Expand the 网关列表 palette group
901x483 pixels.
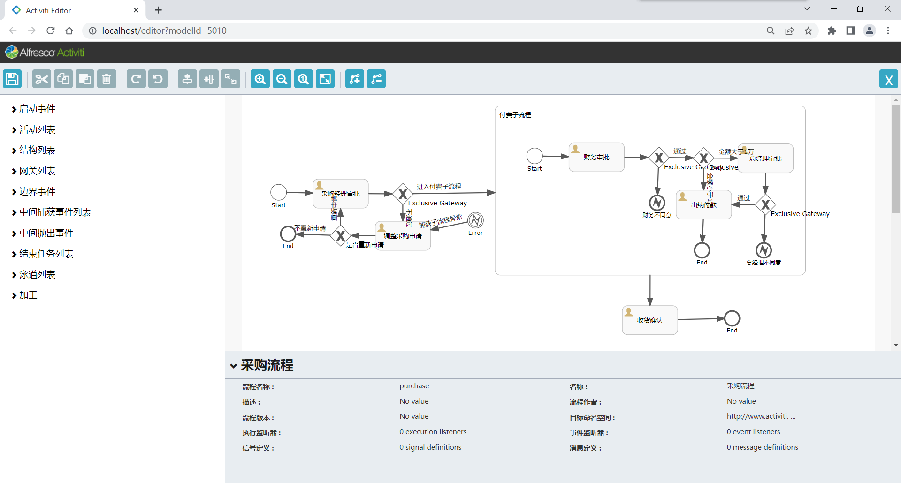coord(33,171)
